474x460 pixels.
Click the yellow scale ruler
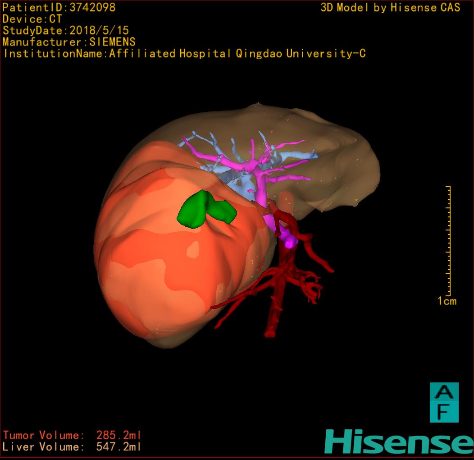[449, 239]
